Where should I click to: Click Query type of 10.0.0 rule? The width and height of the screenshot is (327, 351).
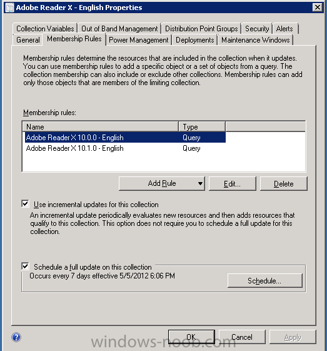point(191,138)
